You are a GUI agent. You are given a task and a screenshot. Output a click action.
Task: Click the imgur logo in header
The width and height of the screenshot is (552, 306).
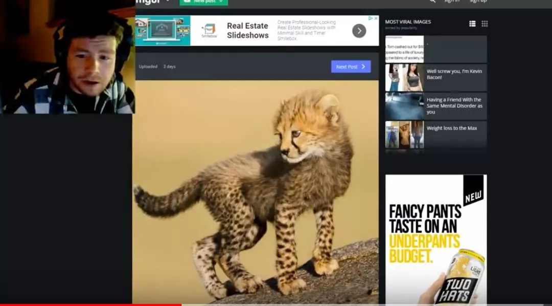(148, 2)
